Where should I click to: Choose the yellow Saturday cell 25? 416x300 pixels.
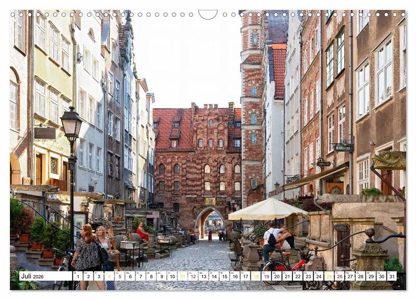[329, 276]
